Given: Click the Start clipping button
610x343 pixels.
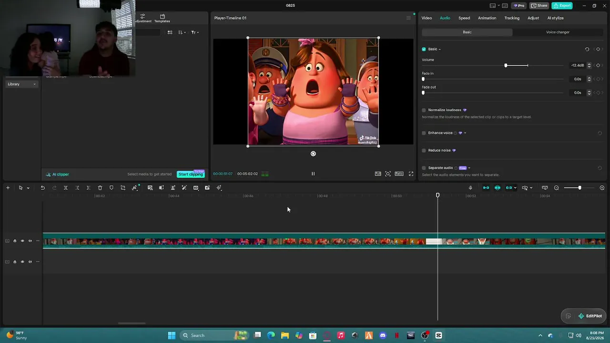Looking at the screenshot, I should (x=191, y=174).
